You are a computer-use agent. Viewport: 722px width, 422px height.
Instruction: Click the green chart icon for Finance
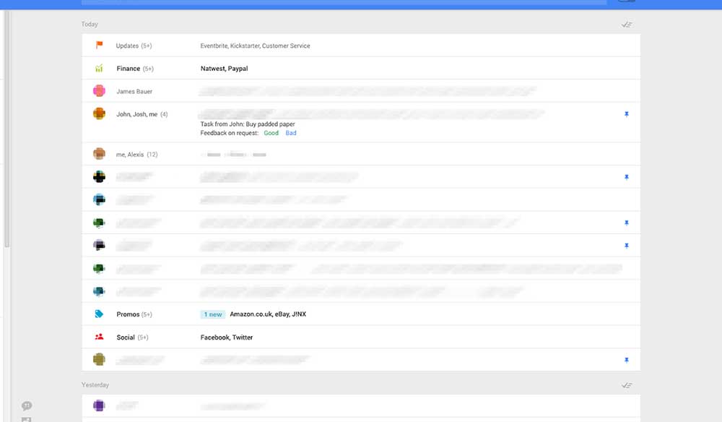click(x=99, y=69)
